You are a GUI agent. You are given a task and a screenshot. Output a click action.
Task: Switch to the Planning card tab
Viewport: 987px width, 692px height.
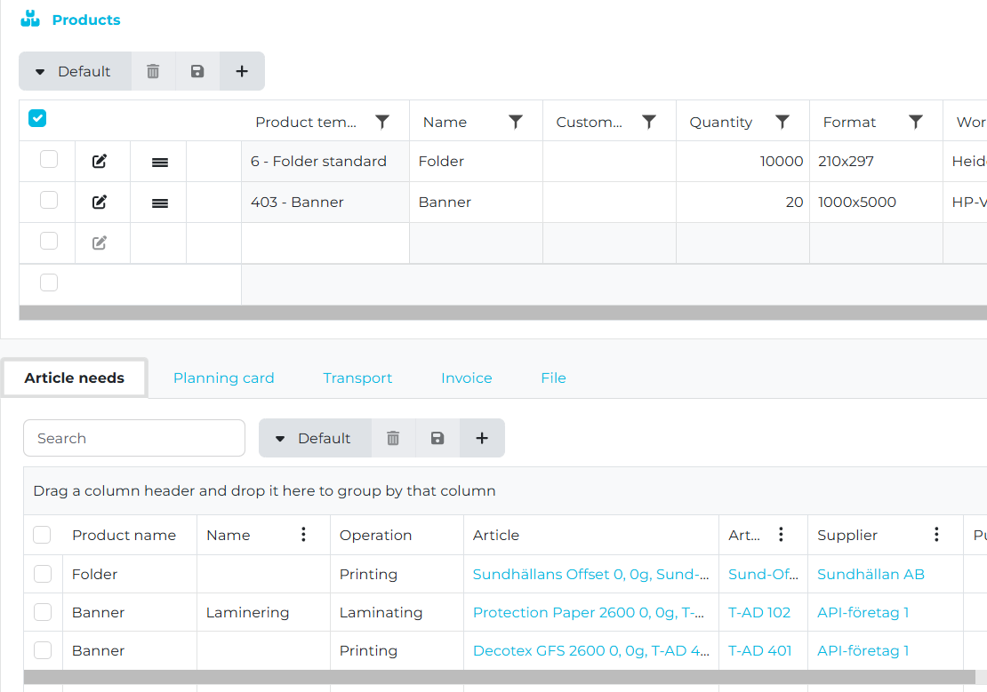(x=223, y=378)
